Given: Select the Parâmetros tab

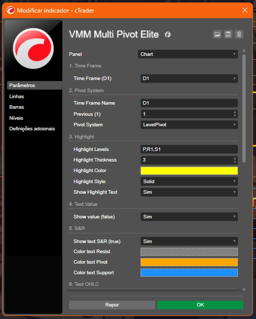Looking at the screenshot, I should [x=35, y=85].
